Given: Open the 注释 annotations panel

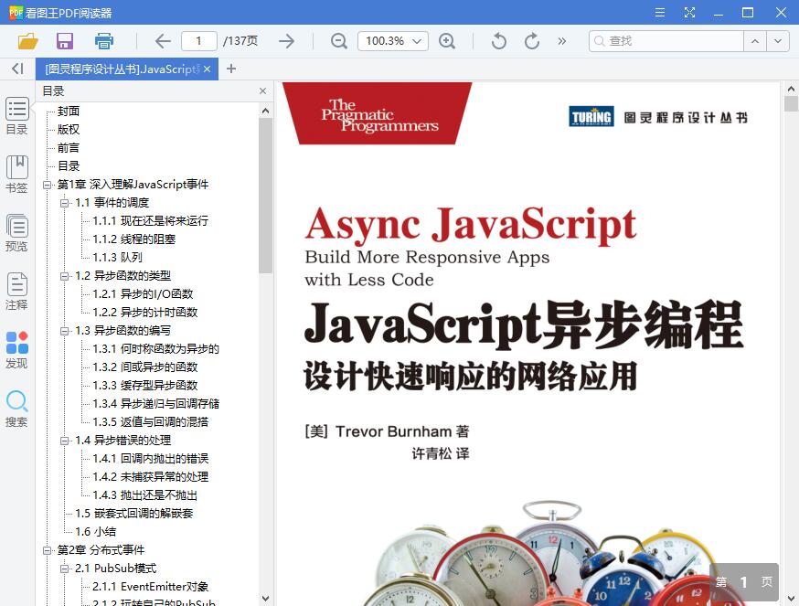Looking at the screenshot, I should (x=16, y=292).
